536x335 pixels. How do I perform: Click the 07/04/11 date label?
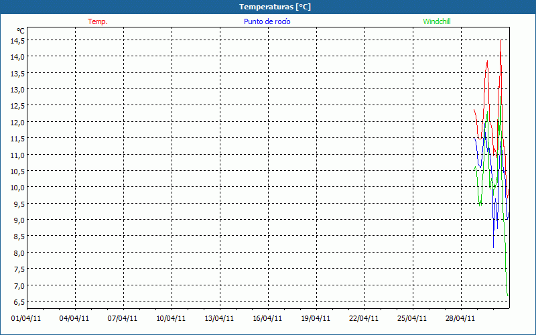point(123,318)
